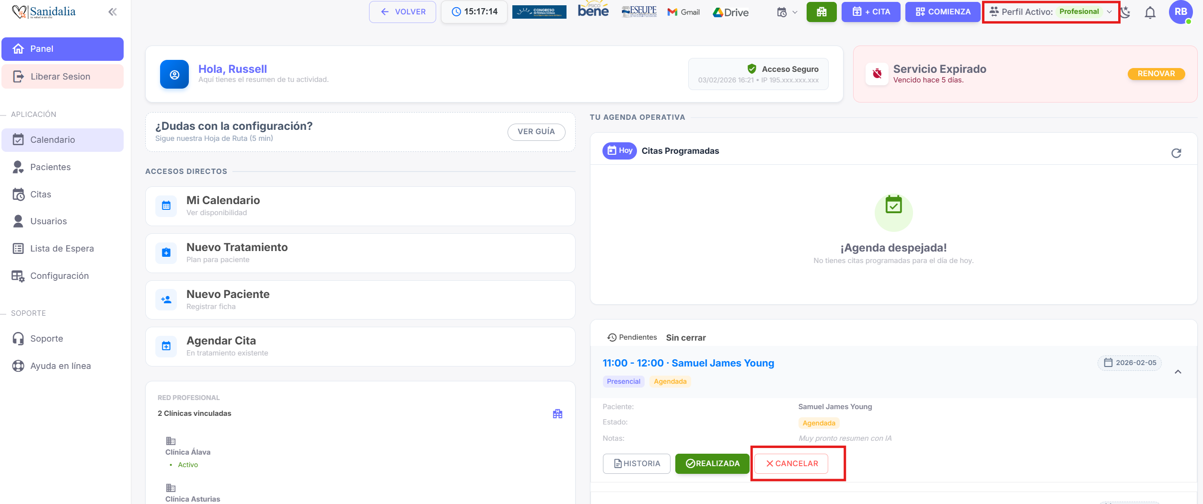Click the linked clinics building icon
The image size is (1203, 504).
(557, 414)
